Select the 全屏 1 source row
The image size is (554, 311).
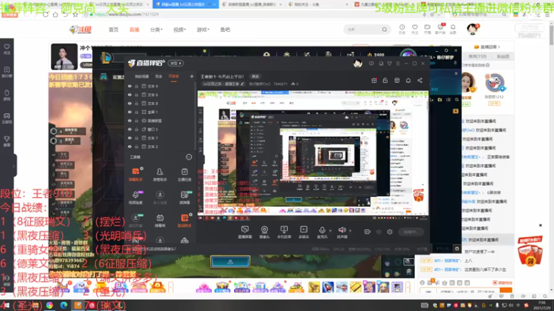(x=161, y=112)
